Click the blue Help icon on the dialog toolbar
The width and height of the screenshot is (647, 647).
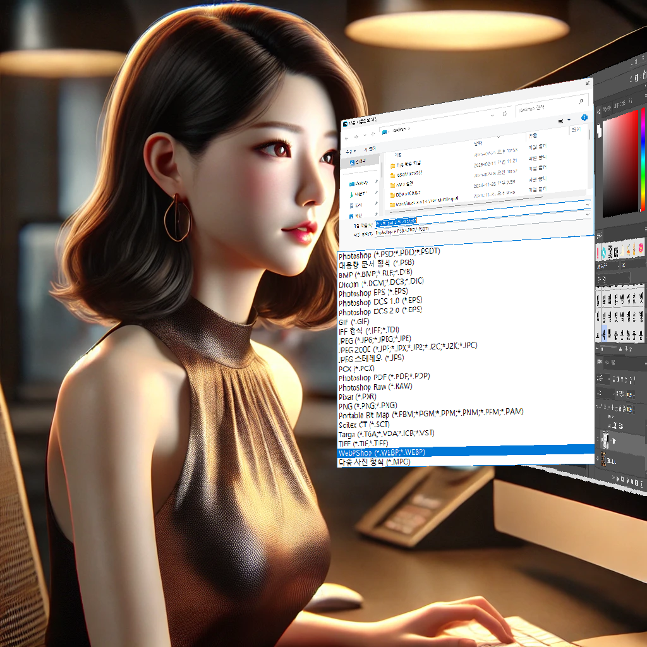click(x=584, y=118)
